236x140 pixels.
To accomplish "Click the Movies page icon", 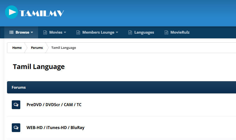I will click(x=45, y=32).
